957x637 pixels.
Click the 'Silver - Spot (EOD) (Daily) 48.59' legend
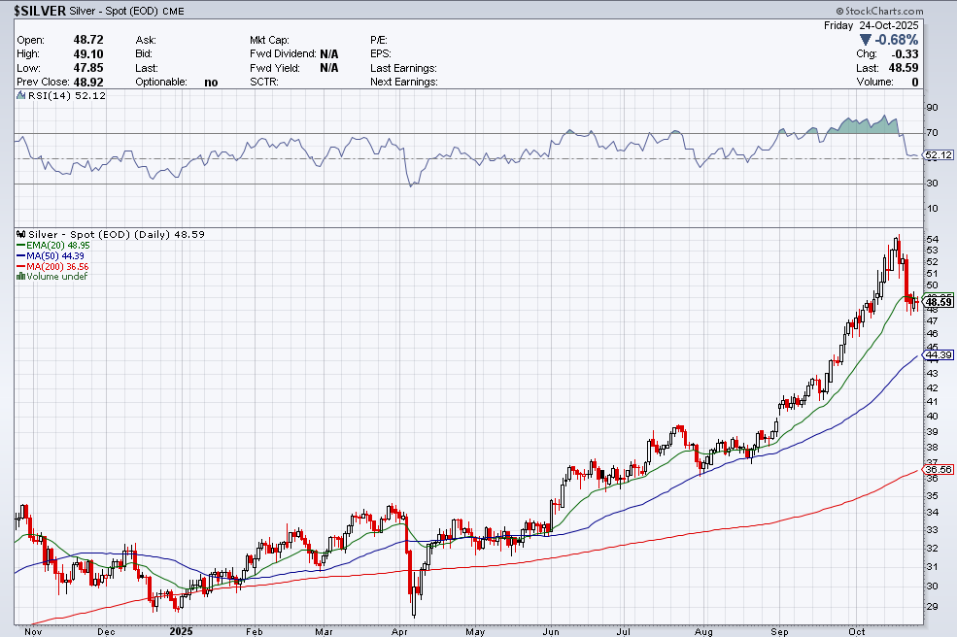click(117, 234)
